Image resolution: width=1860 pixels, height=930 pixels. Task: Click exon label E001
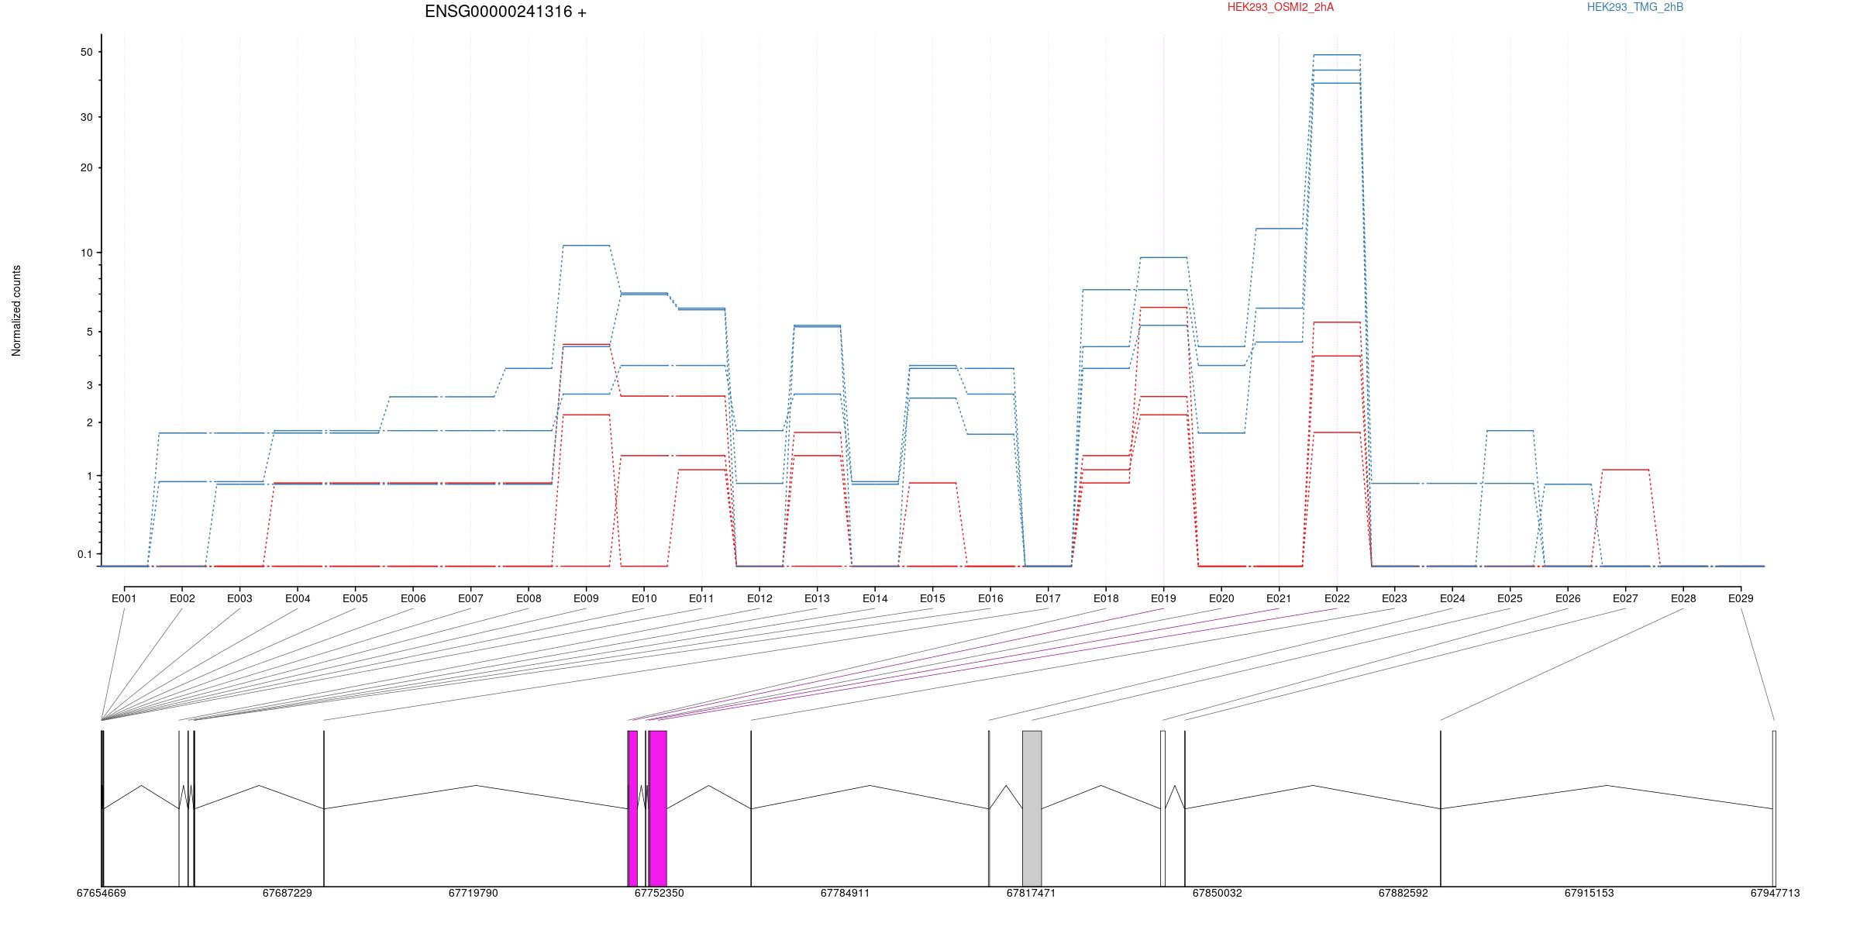point(124,598)
